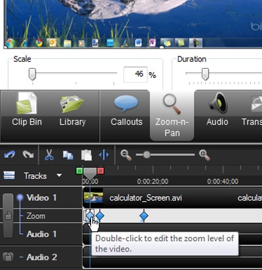Image resolution: width=262 pixels, height=270 pixels.
Task: Click the Scale percent input field
Action: (135, 75)
